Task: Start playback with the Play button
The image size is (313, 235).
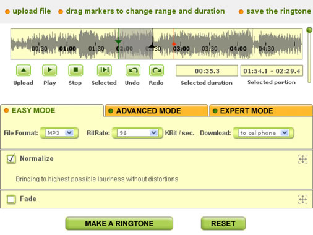Action: [x=49, y=70]
